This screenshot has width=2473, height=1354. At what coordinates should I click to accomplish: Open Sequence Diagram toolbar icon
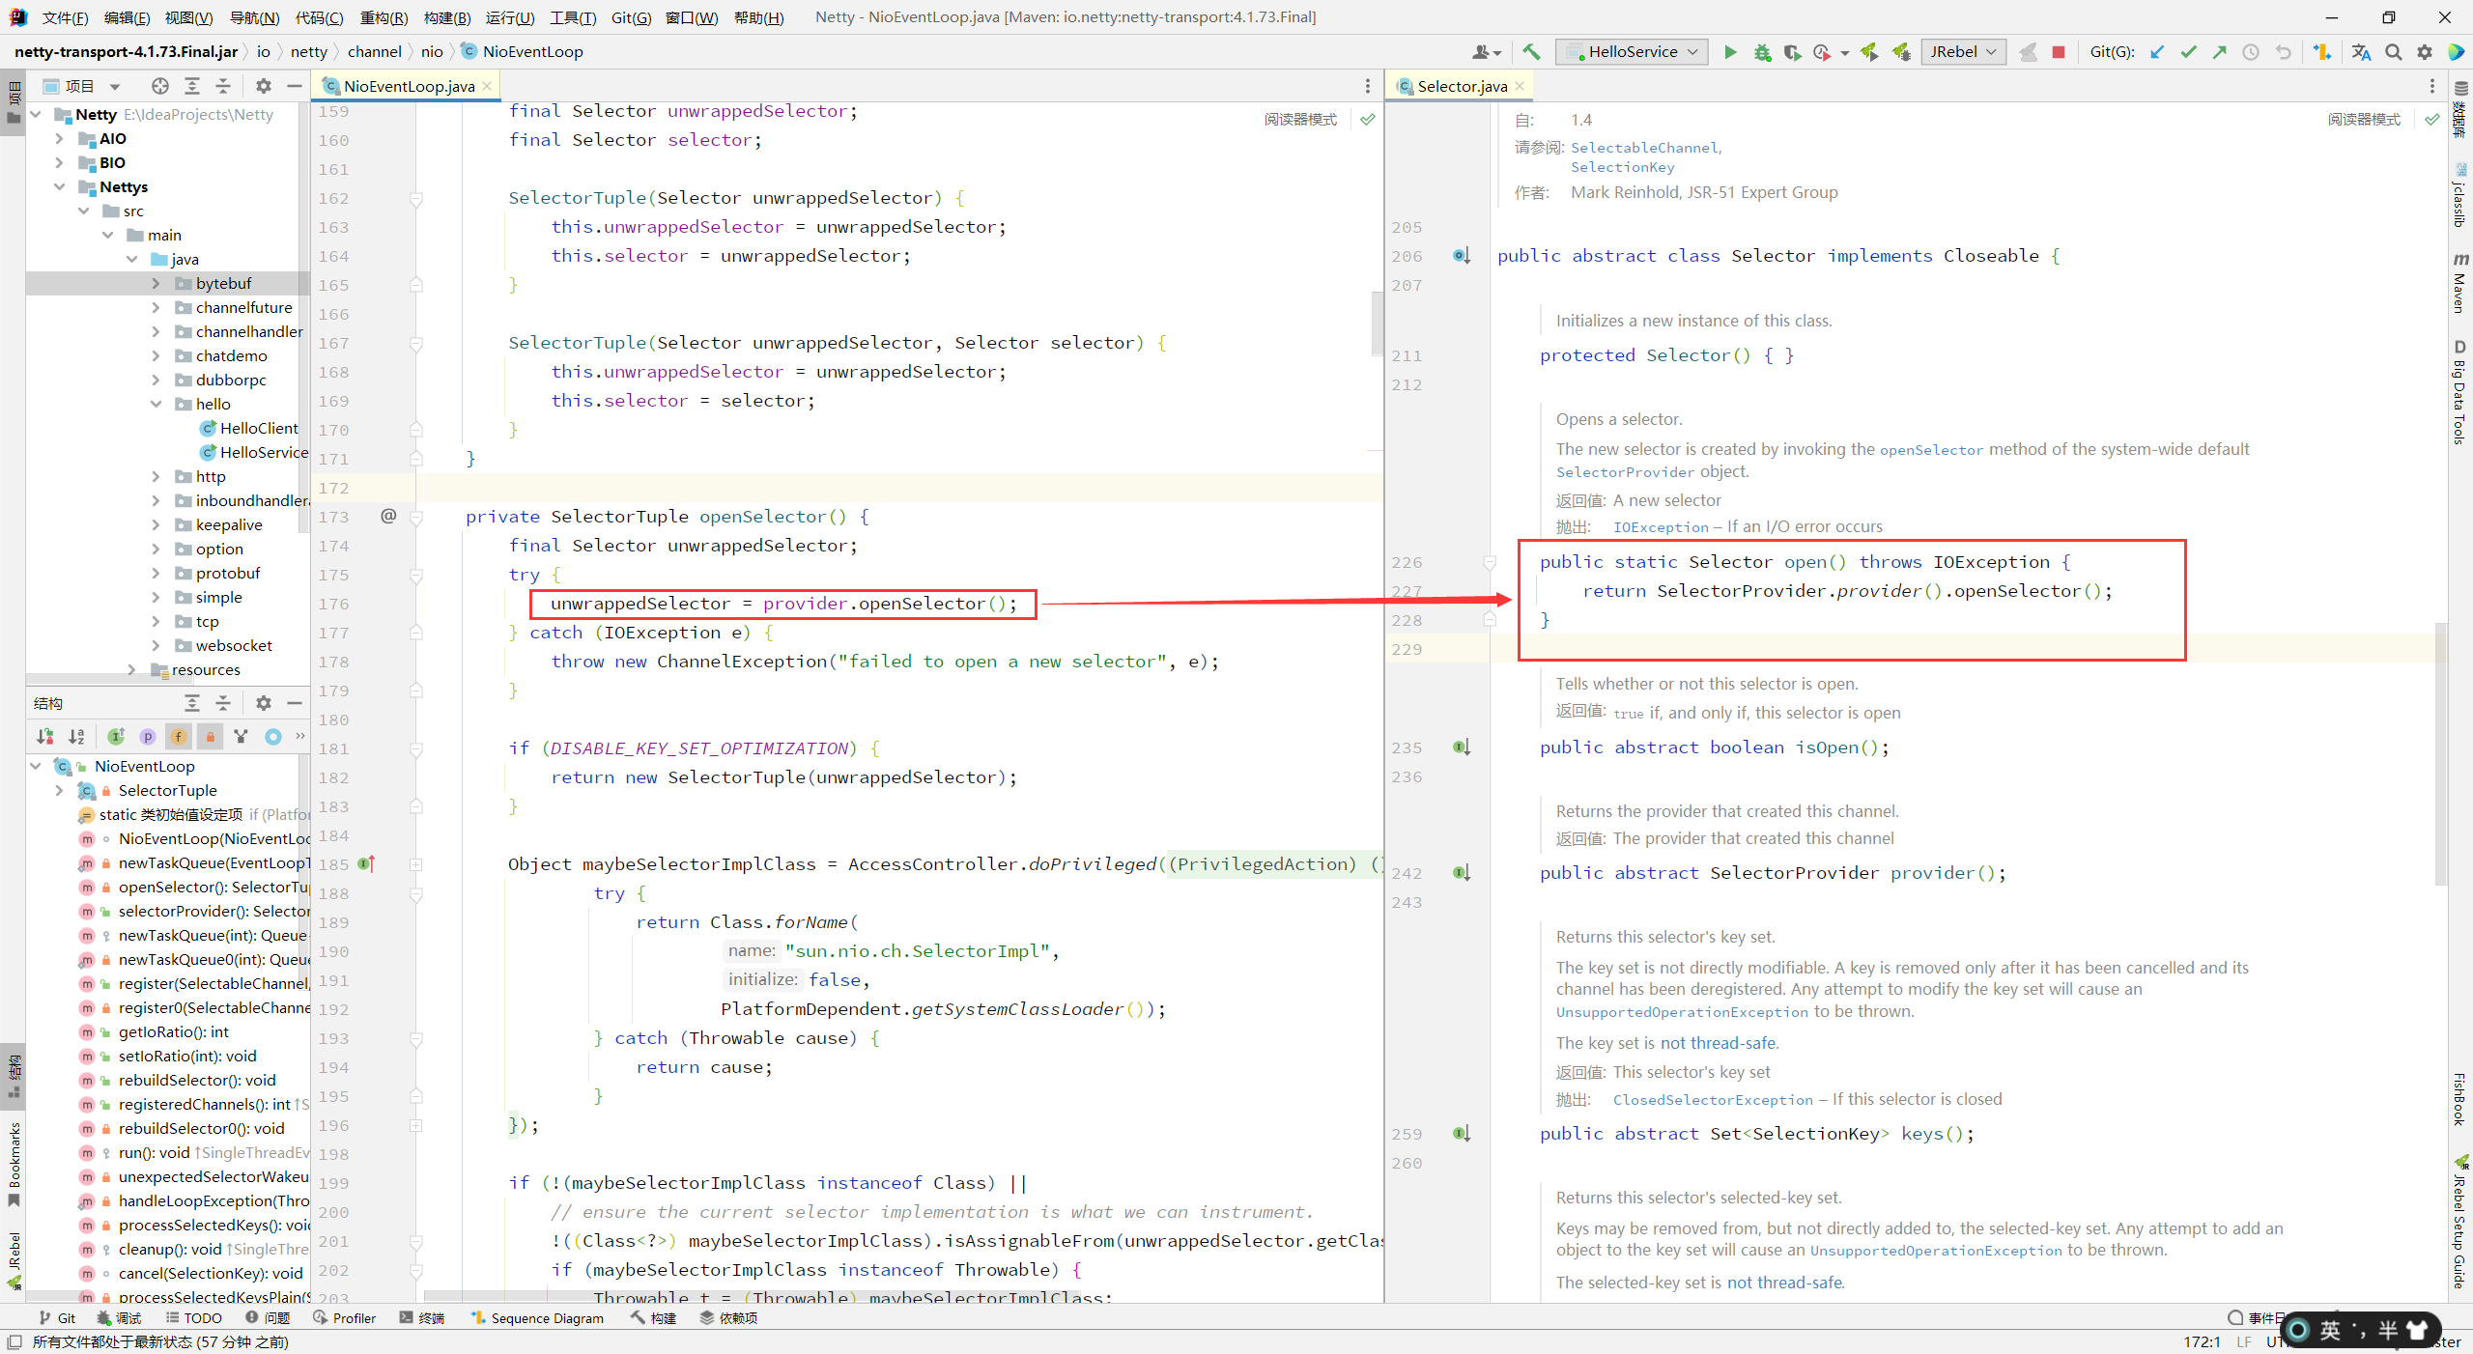2322,52
